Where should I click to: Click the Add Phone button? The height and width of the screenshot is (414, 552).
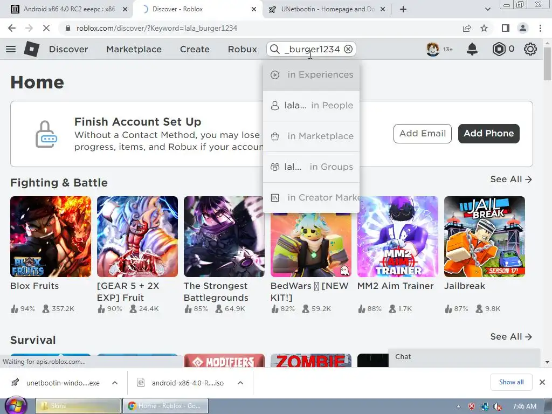coord(488,134)
